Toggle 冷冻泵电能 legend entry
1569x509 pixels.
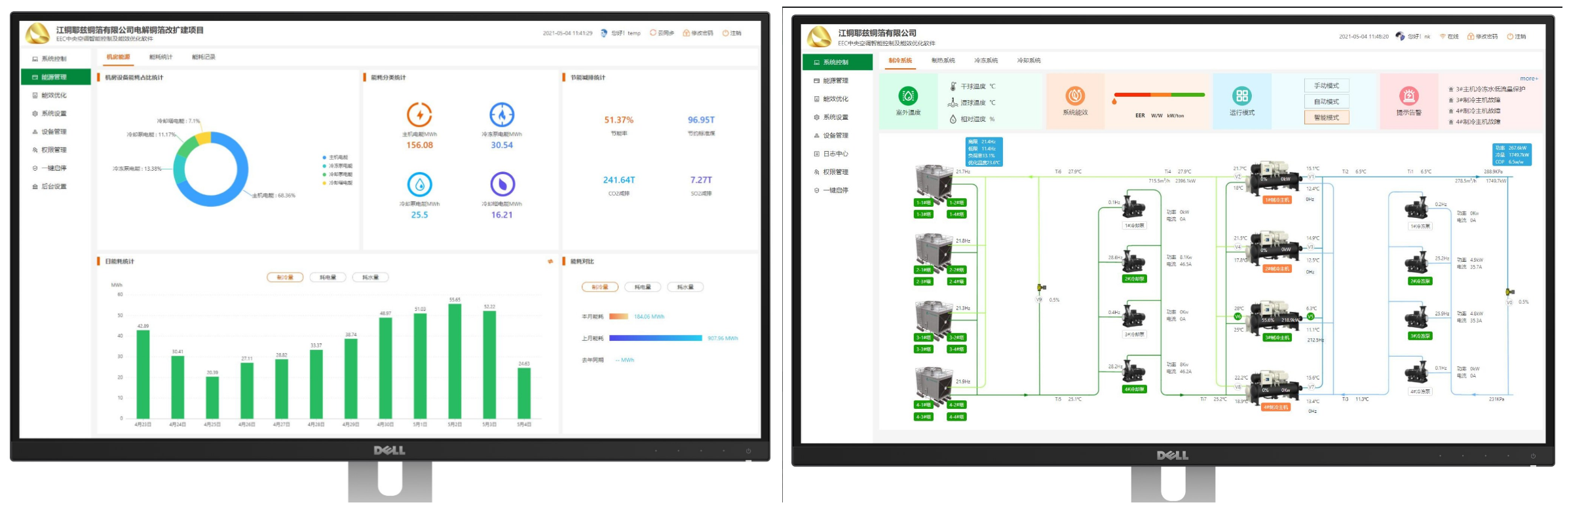[x=338, y=166]
